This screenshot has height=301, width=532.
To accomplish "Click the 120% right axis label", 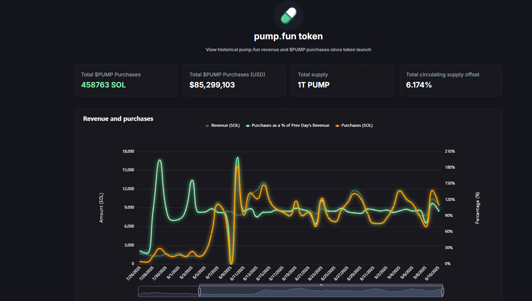I will (450, 199).
